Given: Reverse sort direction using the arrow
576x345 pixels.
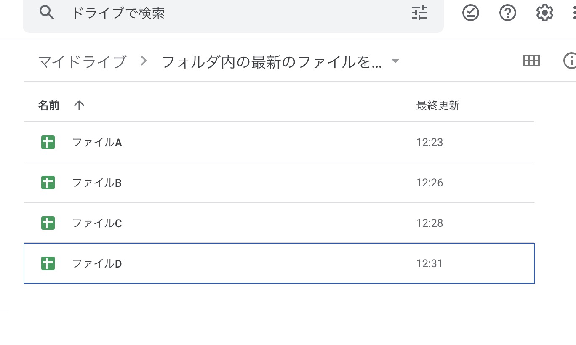Looking at the screenshot, I should 79,105.
